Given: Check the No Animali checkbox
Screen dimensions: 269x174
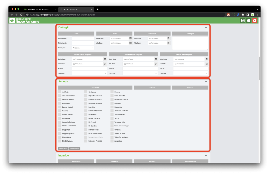Looking at the screenshot, I should (86, 122).
